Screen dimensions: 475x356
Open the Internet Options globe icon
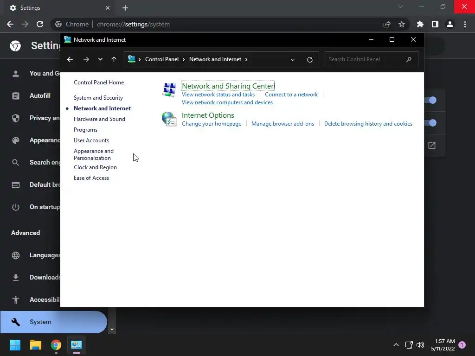click(169, 119)
